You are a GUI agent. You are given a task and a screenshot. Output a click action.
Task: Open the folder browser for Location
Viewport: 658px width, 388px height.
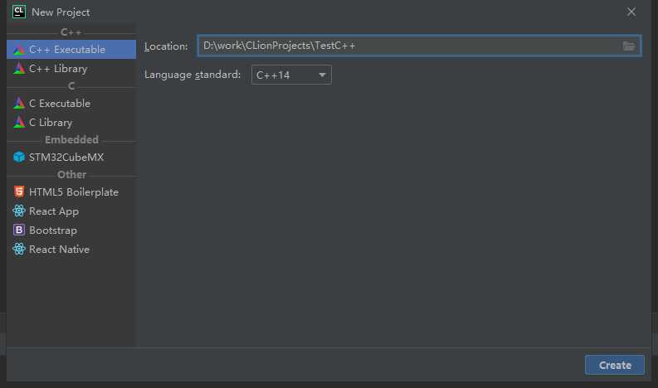point(629,46)
